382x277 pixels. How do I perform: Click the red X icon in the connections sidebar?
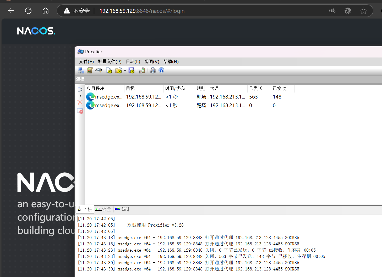tap(80, 102)
